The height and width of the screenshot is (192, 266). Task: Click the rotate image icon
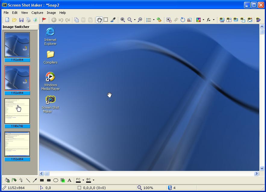click(183, 20)
